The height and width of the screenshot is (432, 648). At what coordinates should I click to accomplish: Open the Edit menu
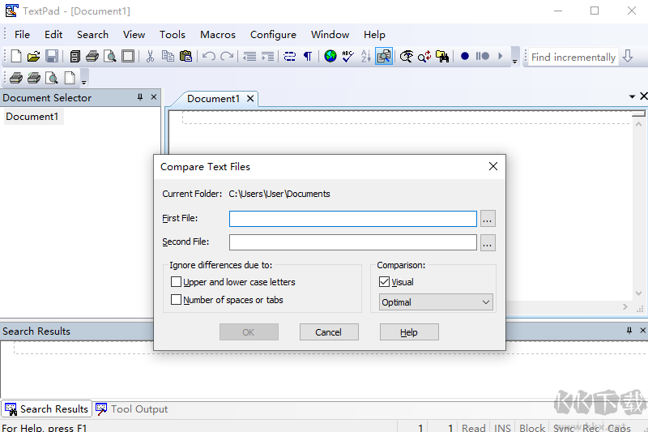53,35
